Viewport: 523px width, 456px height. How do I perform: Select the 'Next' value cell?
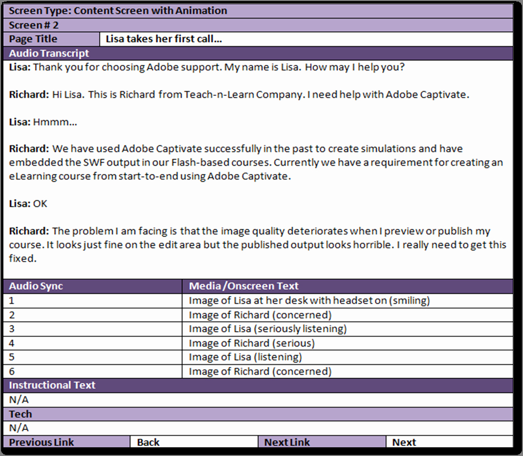tap(450, 442)
